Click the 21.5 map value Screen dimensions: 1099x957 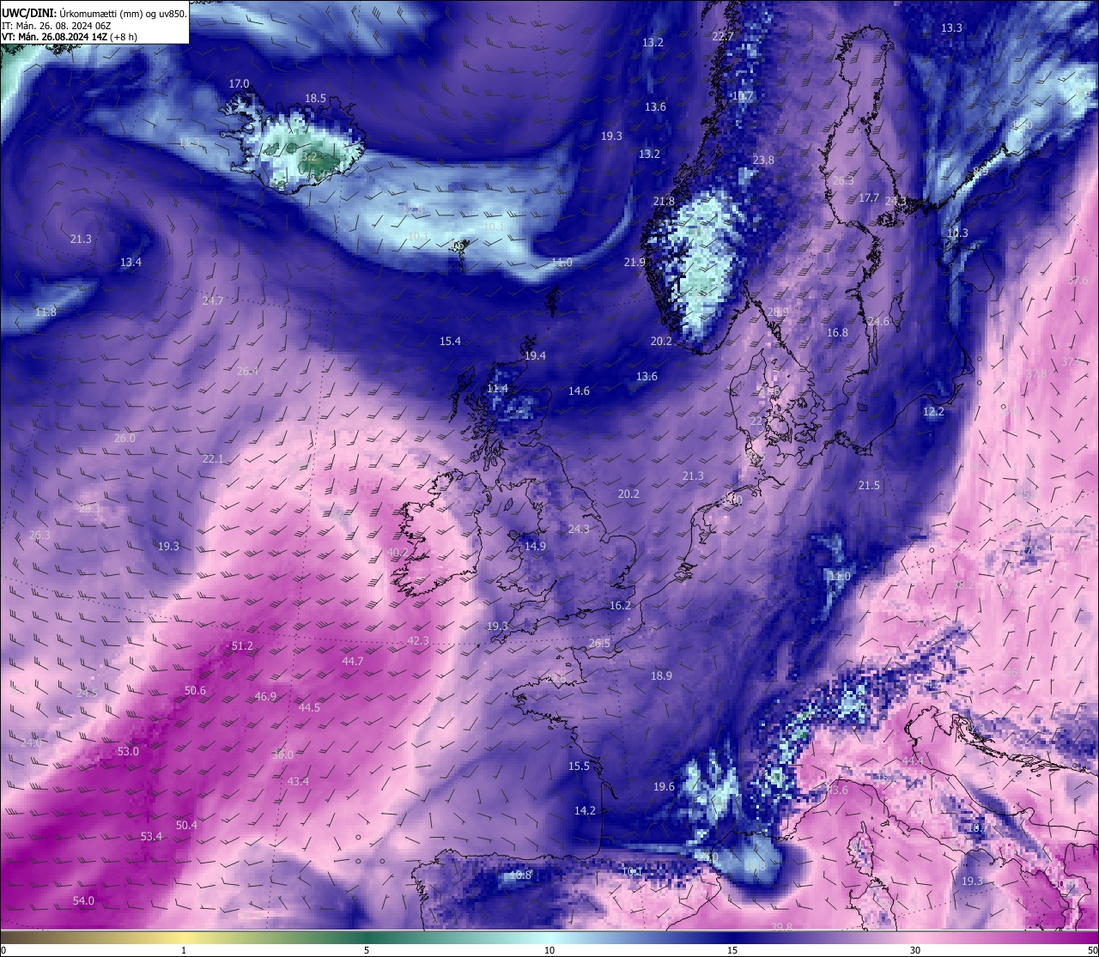(869, 485)
